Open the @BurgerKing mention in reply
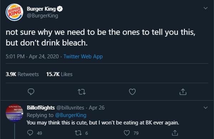 click(71, 115)
